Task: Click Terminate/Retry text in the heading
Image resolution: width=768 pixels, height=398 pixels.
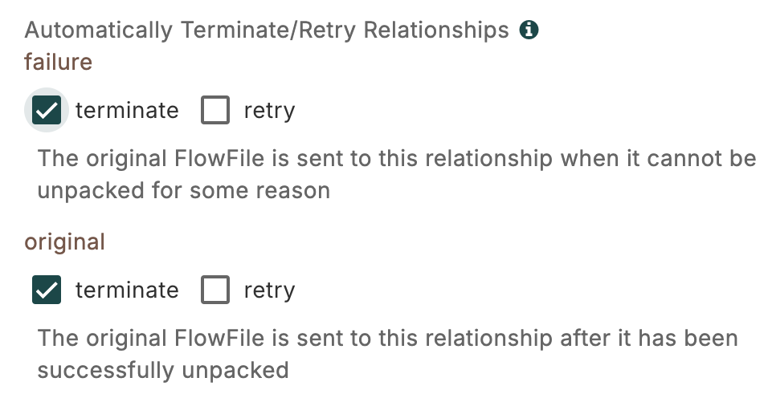Action: 269,30
